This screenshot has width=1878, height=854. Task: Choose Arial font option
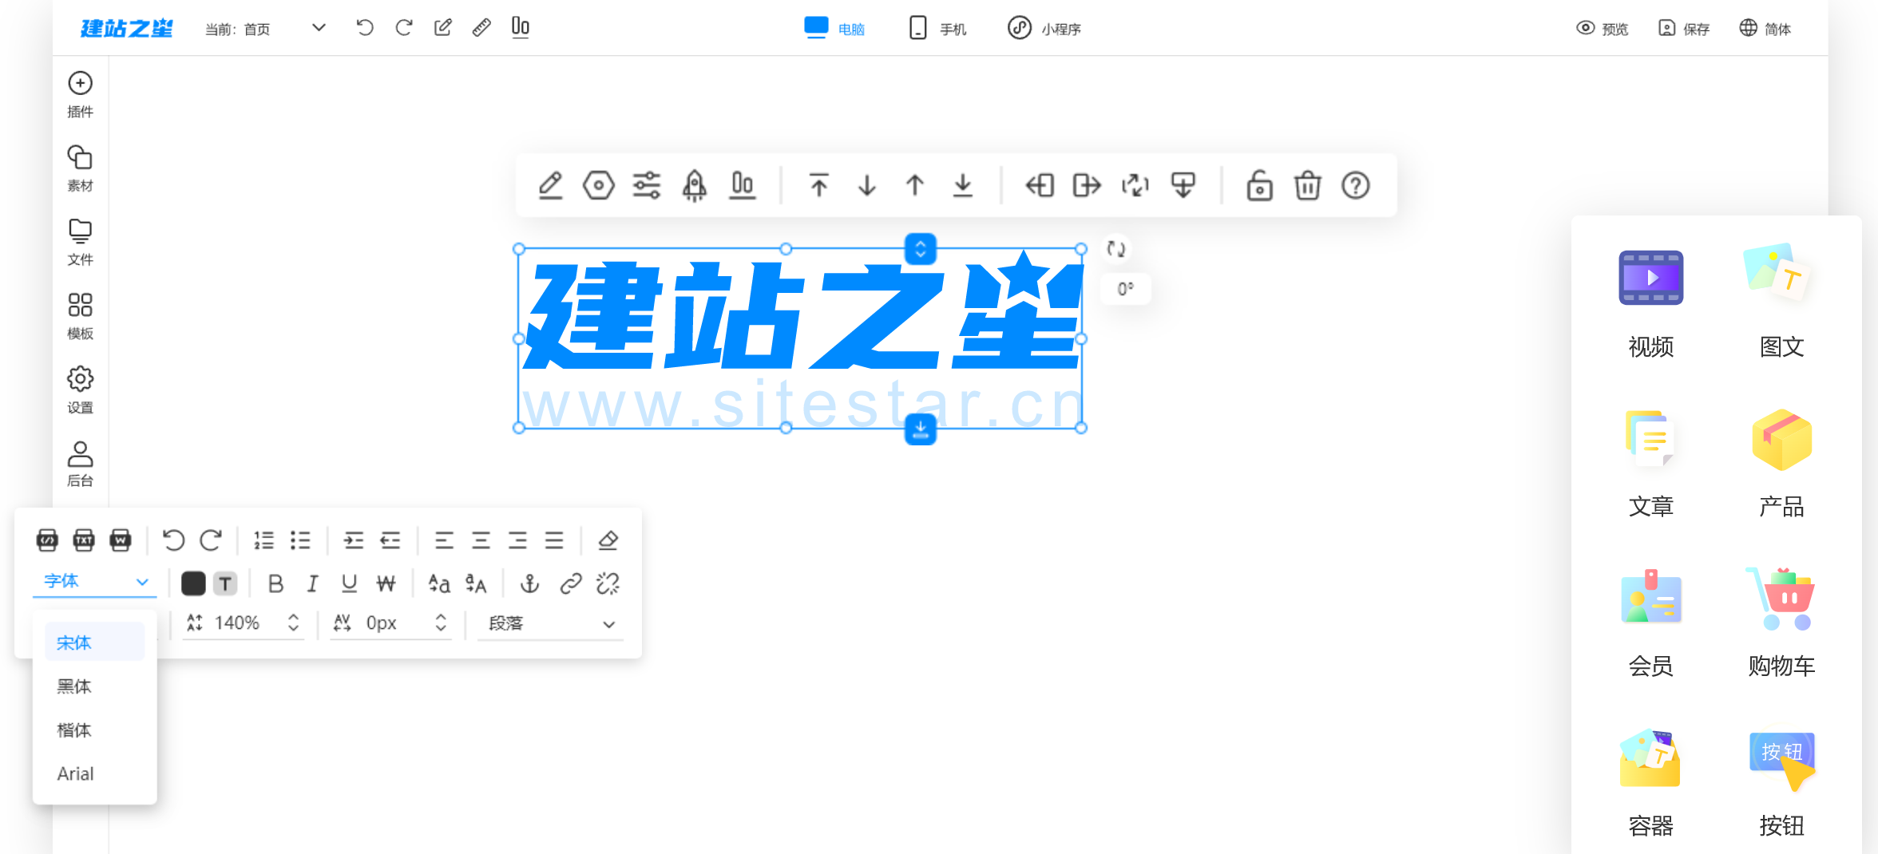[x=76, y=773]
